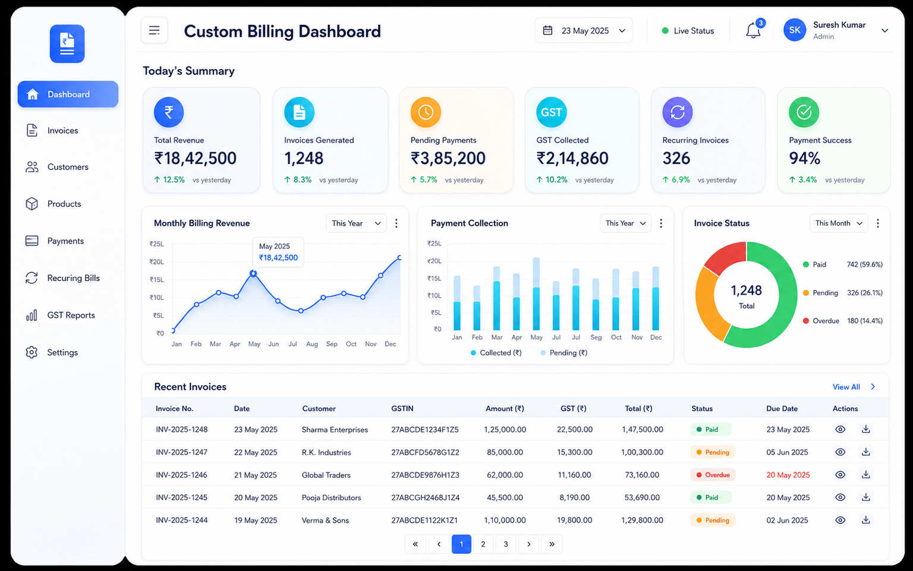View invoice INV-2025-1245 with eye icon
This screenshot has width=913, height=571.
[840, 497]
